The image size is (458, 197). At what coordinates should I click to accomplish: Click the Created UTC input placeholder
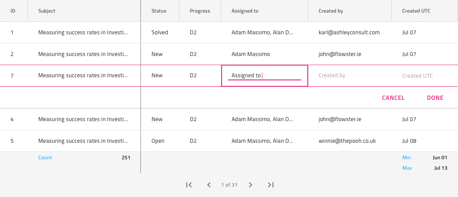coord(418,76)
